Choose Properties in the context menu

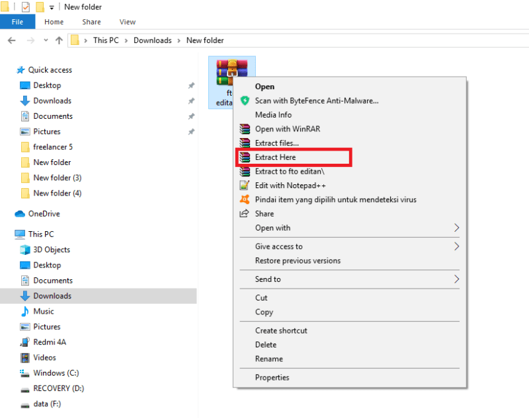(350, 378)
